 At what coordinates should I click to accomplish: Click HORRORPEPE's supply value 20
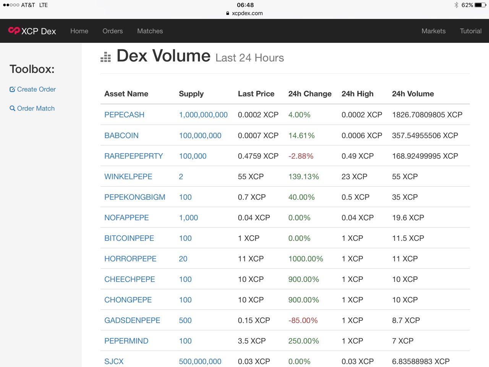183,259
